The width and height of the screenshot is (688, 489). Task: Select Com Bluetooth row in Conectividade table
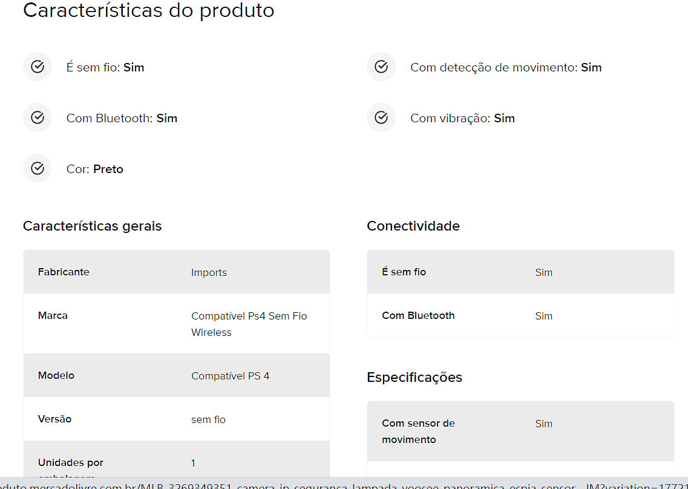click(520, 316)
